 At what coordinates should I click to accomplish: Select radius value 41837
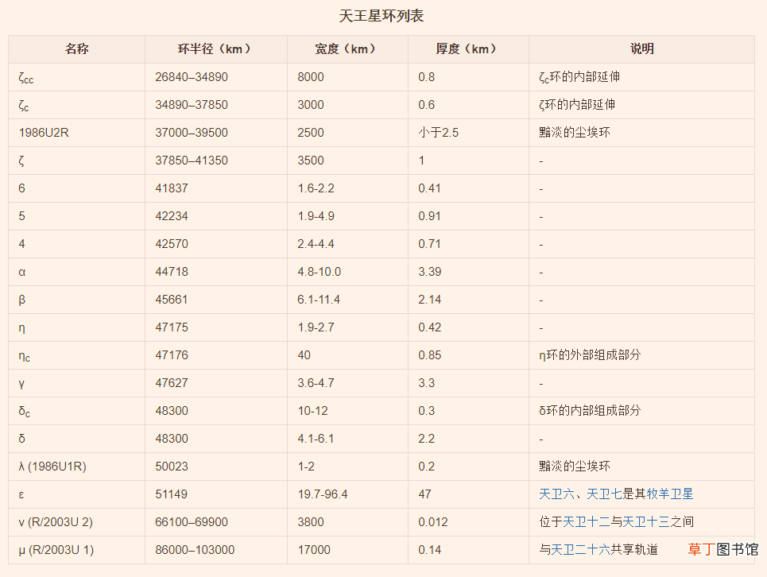[x=172, y=188]
